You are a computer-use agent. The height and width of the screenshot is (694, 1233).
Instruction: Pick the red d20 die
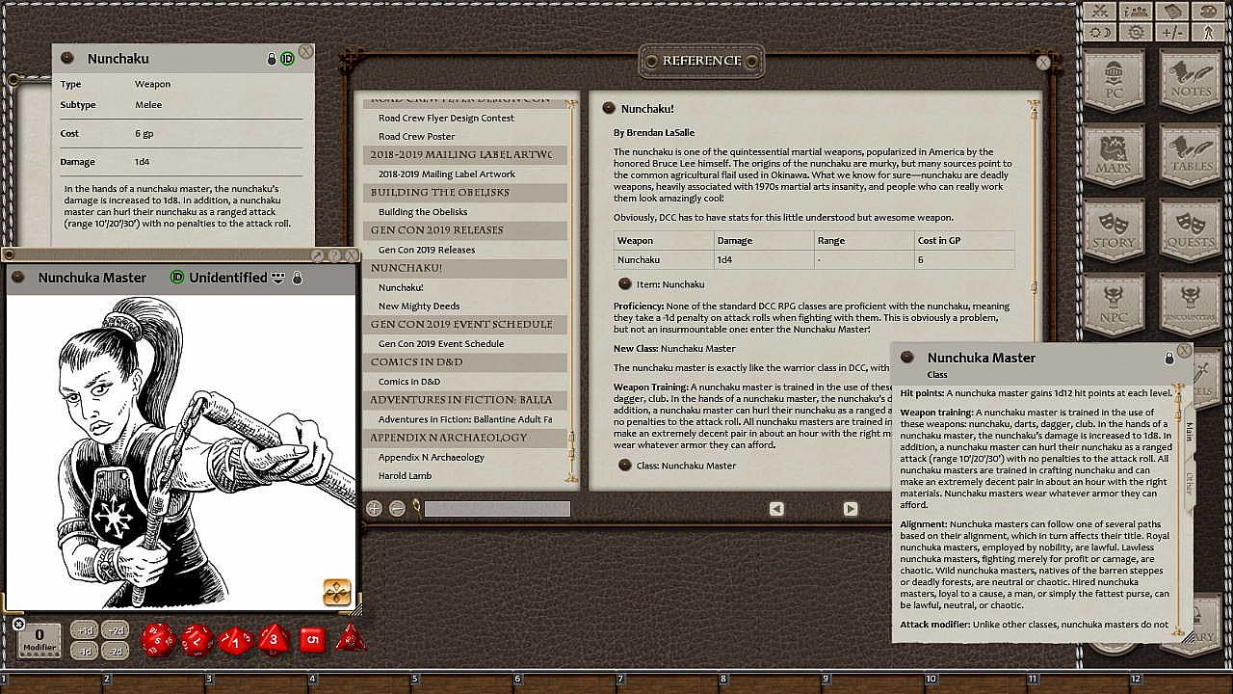point(158,639)
